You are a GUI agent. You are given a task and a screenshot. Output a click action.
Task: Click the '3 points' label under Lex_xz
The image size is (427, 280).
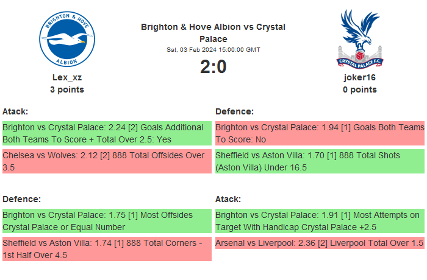67,89
